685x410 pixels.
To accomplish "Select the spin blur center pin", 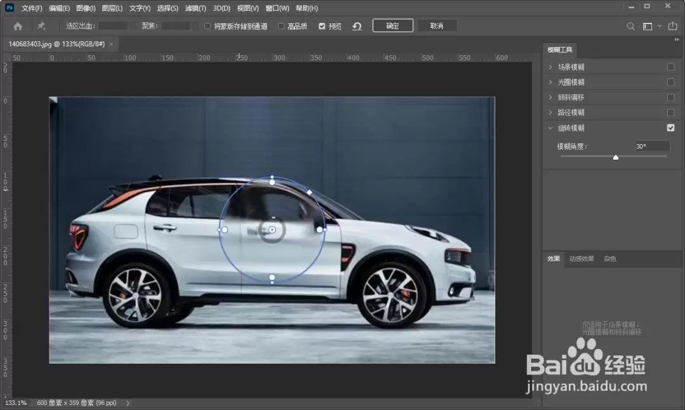I will click(x=271, y=230).
